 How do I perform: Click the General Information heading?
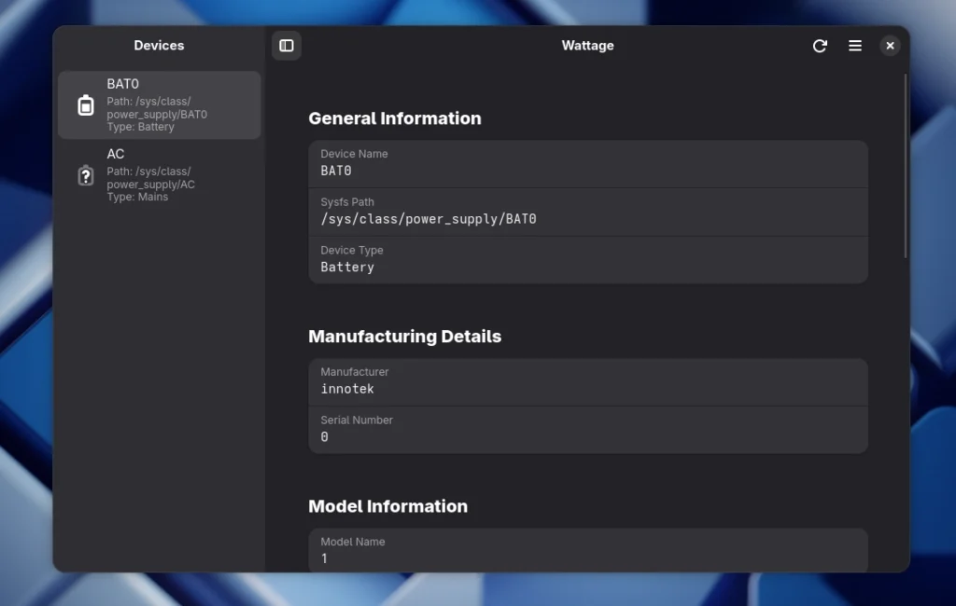tap(395, 118)
